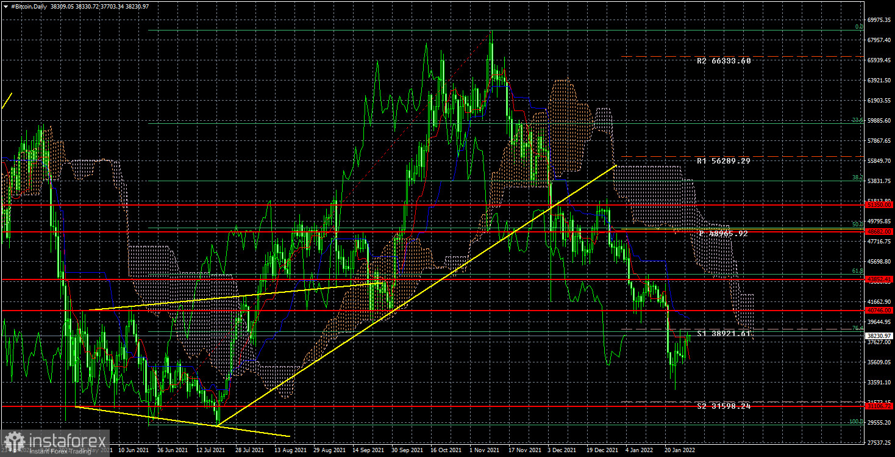
Task: Click 59885.60 on the price axis
Action: [879, 121]
